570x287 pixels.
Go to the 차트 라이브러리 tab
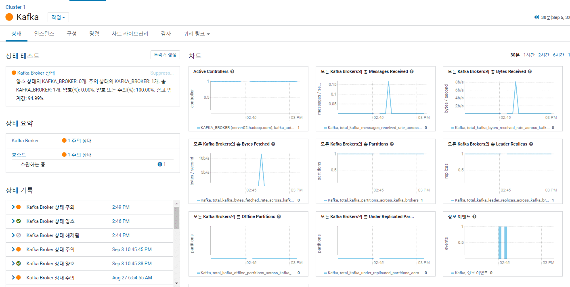click(130, 34)
